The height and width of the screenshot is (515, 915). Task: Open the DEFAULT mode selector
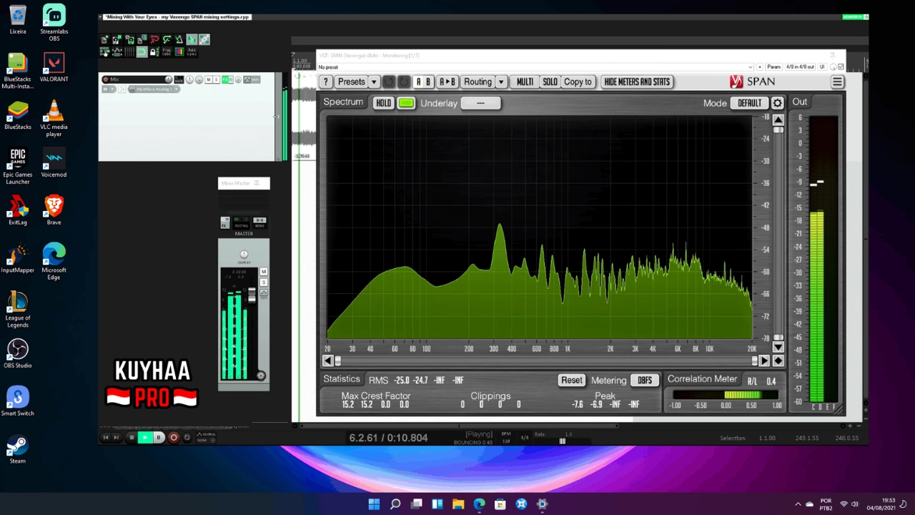click(x=750, y=103)
